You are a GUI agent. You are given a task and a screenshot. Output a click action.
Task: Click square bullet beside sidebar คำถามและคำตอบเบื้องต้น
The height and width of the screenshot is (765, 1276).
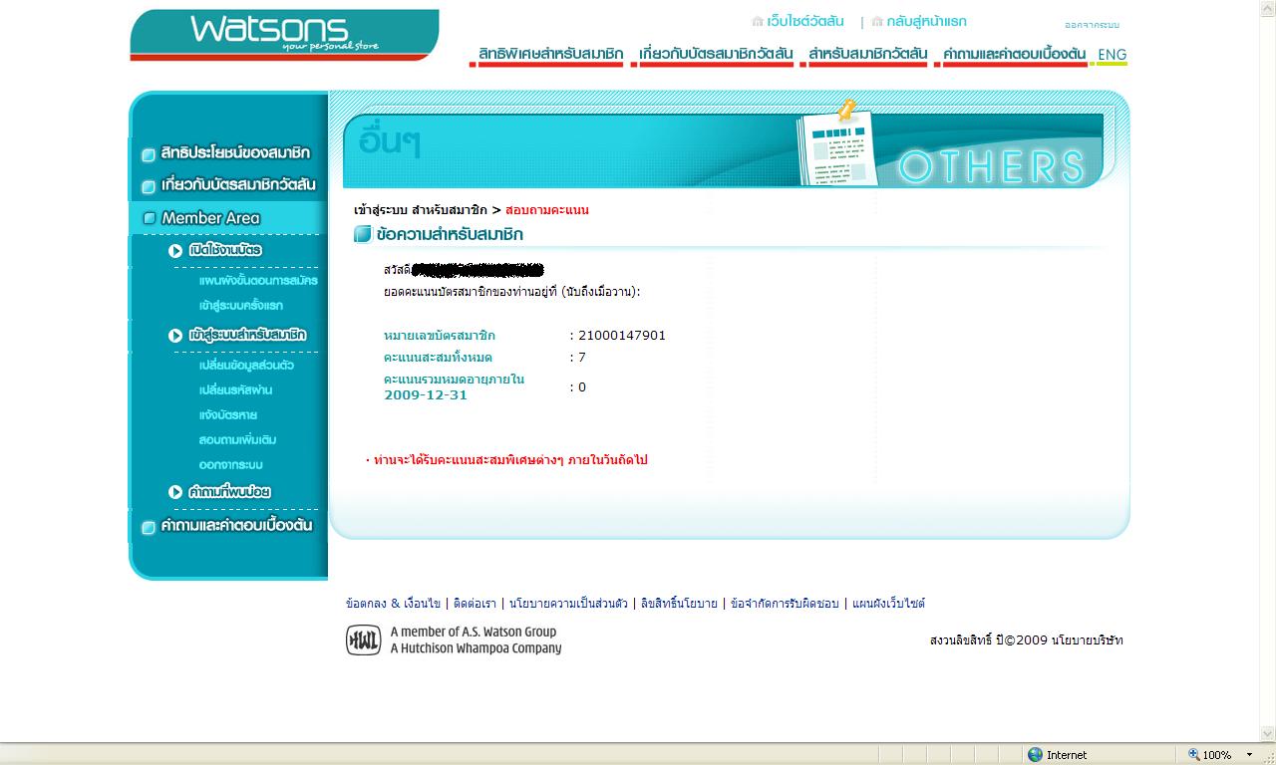(149, 527)
